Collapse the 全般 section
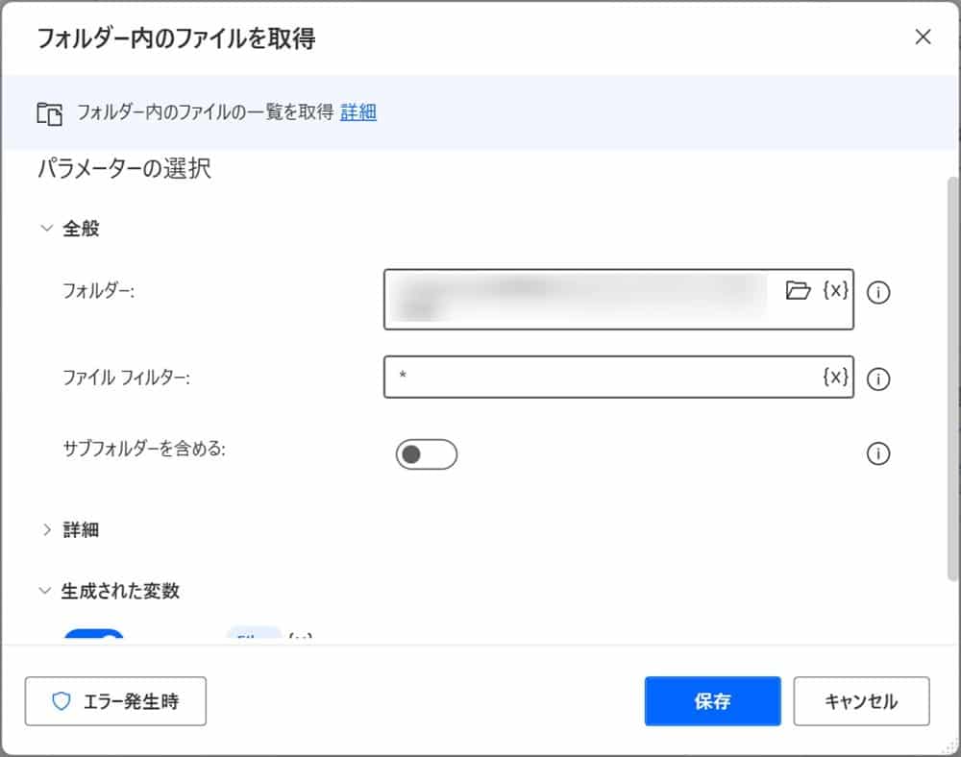Image resolution: width=961 pixels, height=757 pixels. [46, 229]
